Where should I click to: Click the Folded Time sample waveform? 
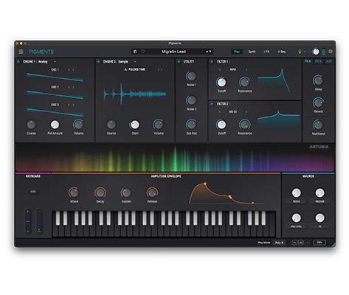tap(135, 94)
